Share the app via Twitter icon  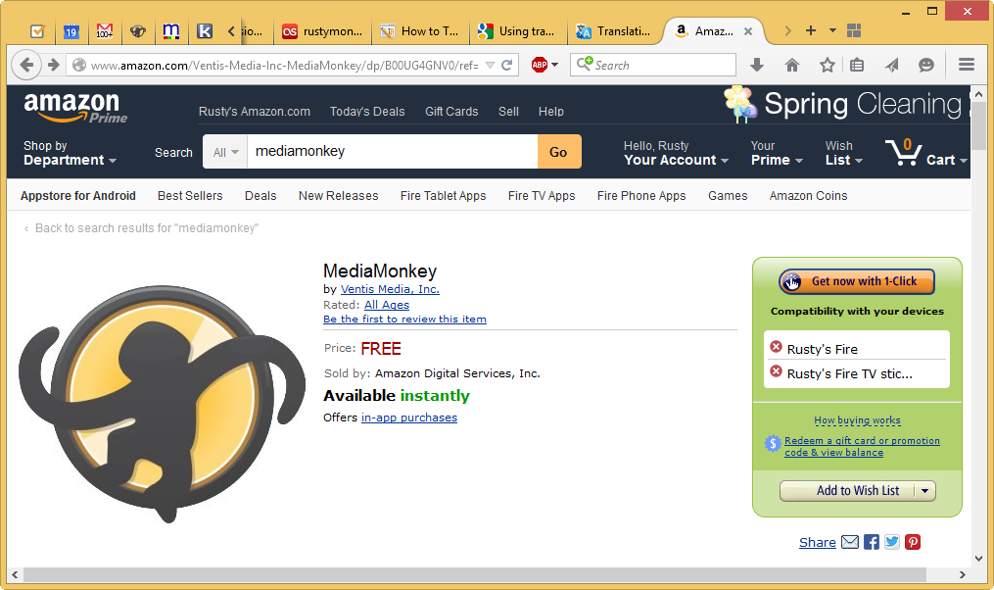tap(892, 542)
